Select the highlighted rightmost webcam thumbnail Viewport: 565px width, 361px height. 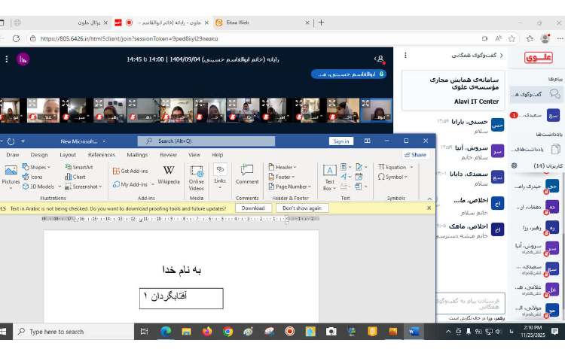pos(376,111)
